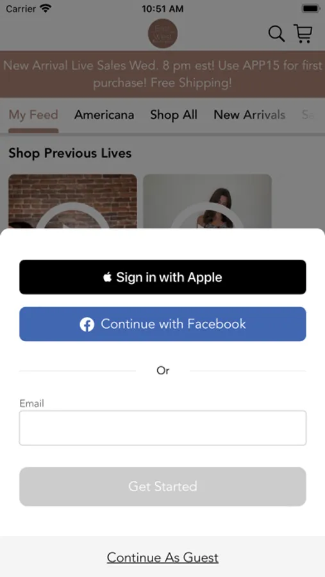This screenshot has height=577, width=325.
Task: Tap the Wi-Fi status icon
Action: (46, 8)
